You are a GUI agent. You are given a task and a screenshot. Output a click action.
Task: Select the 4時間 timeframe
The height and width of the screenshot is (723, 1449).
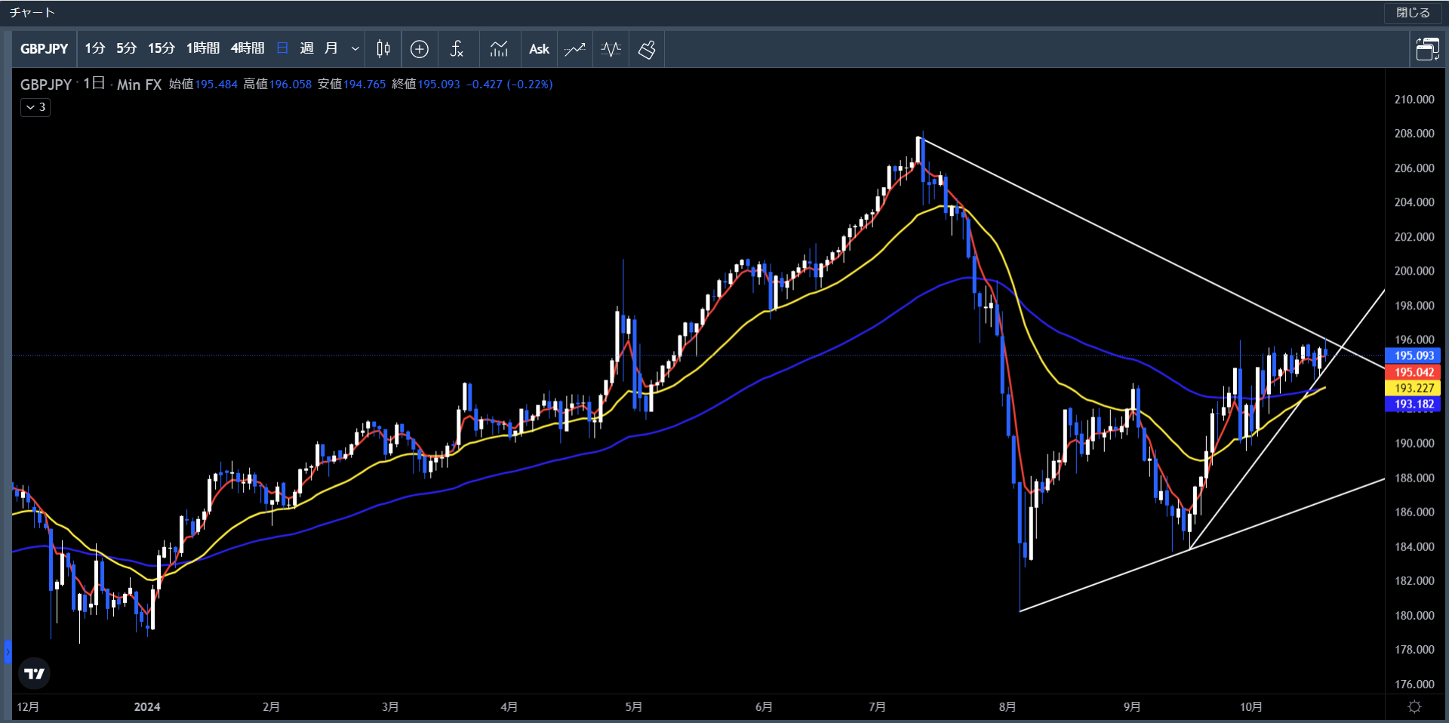[248, 48]
